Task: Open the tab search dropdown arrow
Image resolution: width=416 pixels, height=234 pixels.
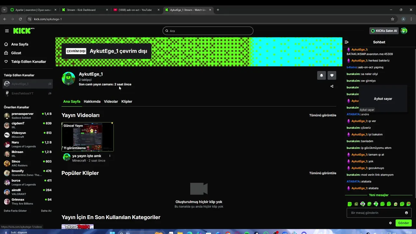Action: coord(4,10)
